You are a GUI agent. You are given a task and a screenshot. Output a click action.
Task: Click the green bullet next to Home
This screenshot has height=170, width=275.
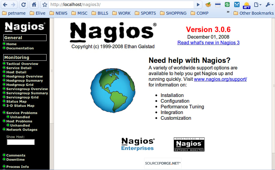[x=4, y=44]
